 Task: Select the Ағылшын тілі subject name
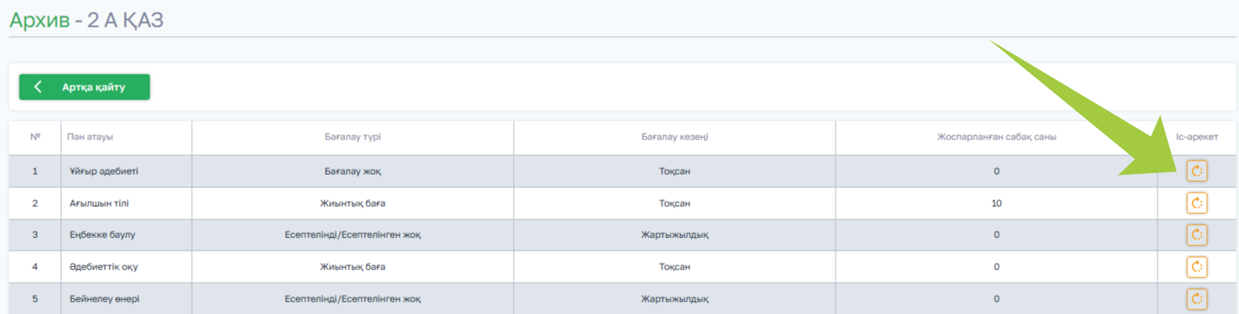click(x=99, y=204)
